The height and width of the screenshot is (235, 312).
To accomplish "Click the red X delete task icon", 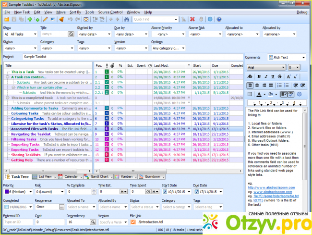I will (192, 19).
